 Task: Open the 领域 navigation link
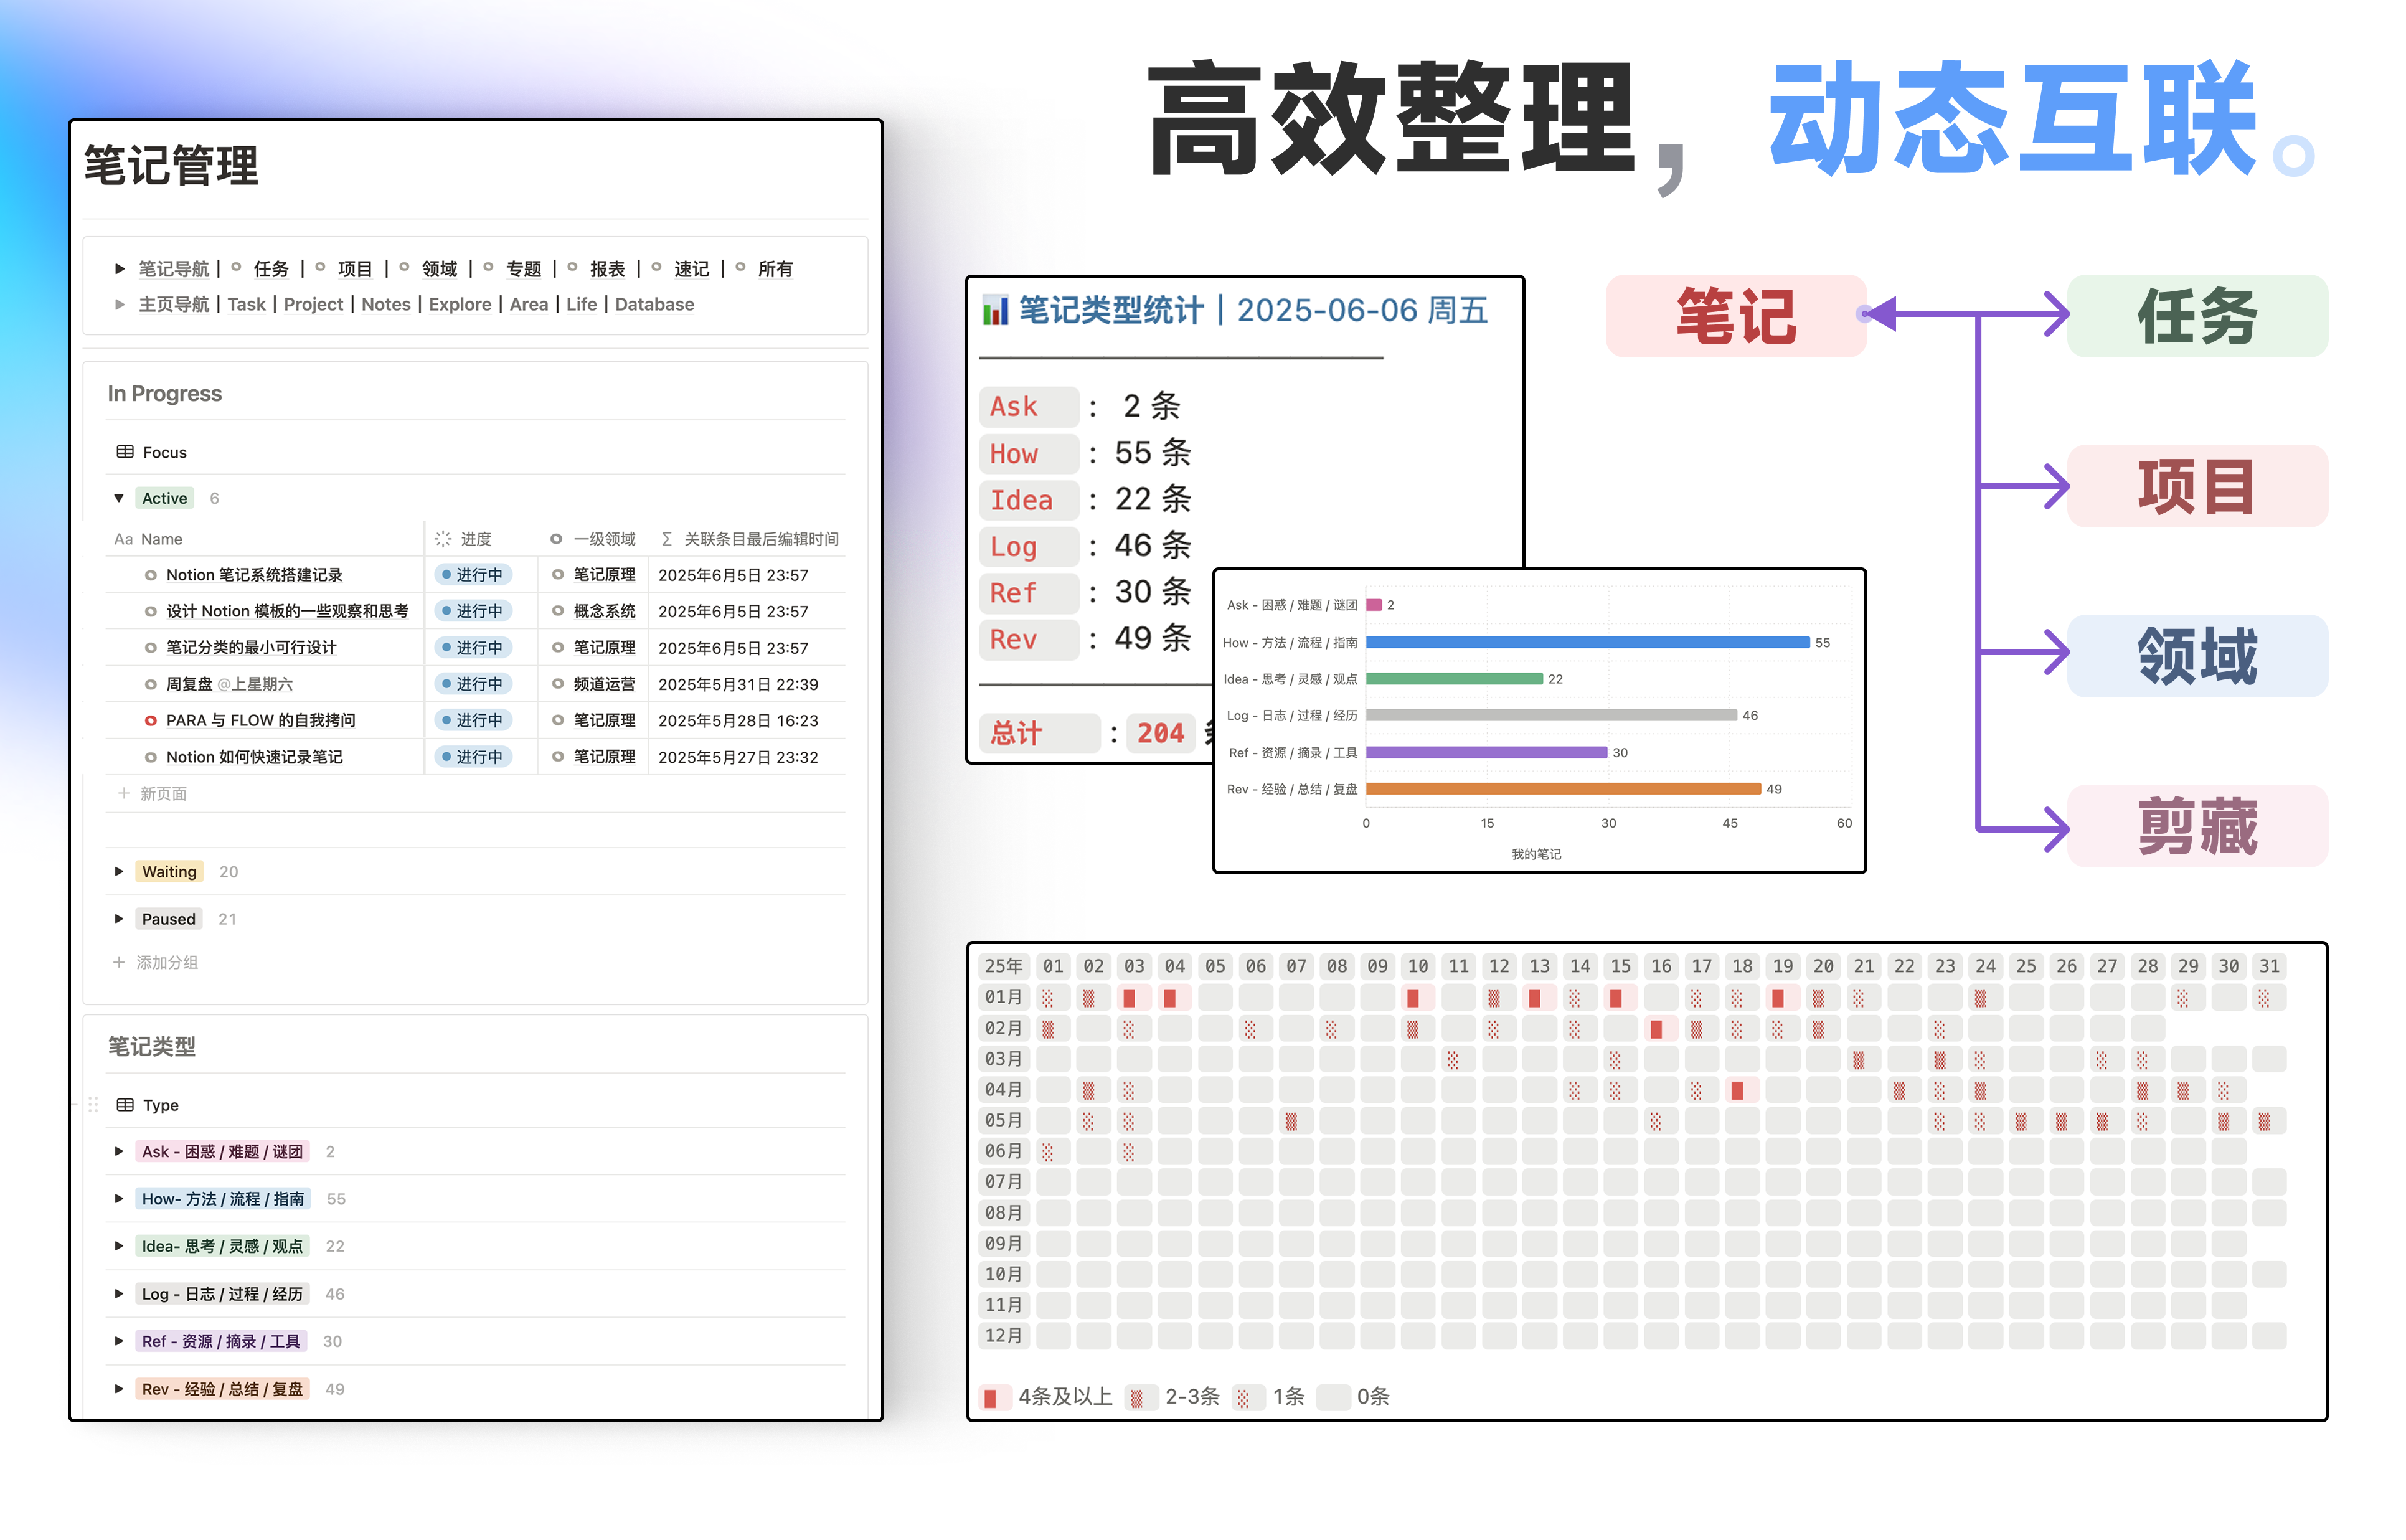439,269
